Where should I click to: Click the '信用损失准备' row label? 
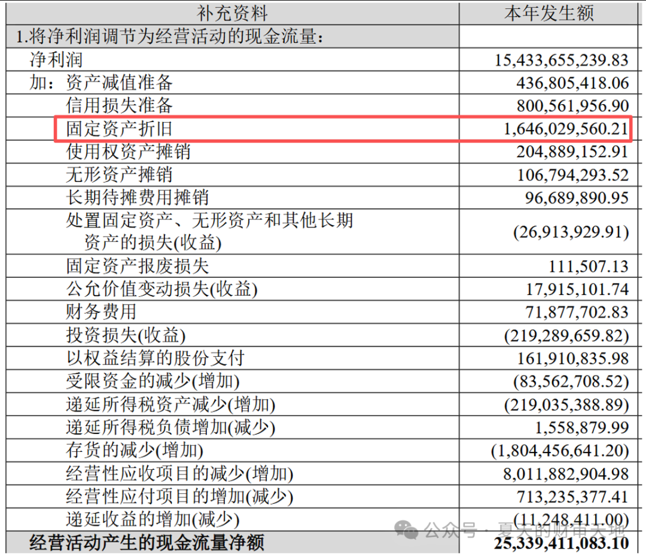tap(119, 106)
